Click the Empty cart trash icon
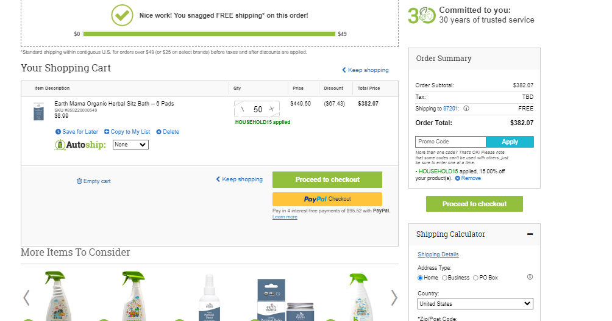The width and height of the screenshot is (612, 321). (79, 181)
